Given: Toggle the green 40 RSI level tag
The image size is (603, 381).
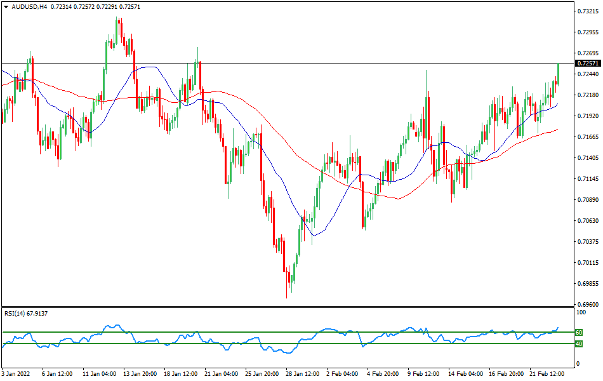Looking at the screenshot, I should click(578, 345).
